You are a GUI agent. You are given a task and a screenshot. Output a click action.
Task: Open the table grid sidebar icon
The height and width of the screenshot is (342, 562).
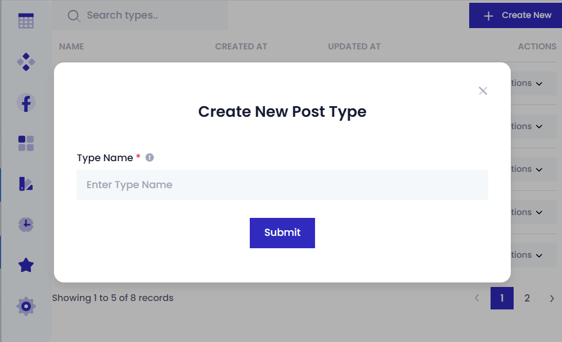(26, 21)
